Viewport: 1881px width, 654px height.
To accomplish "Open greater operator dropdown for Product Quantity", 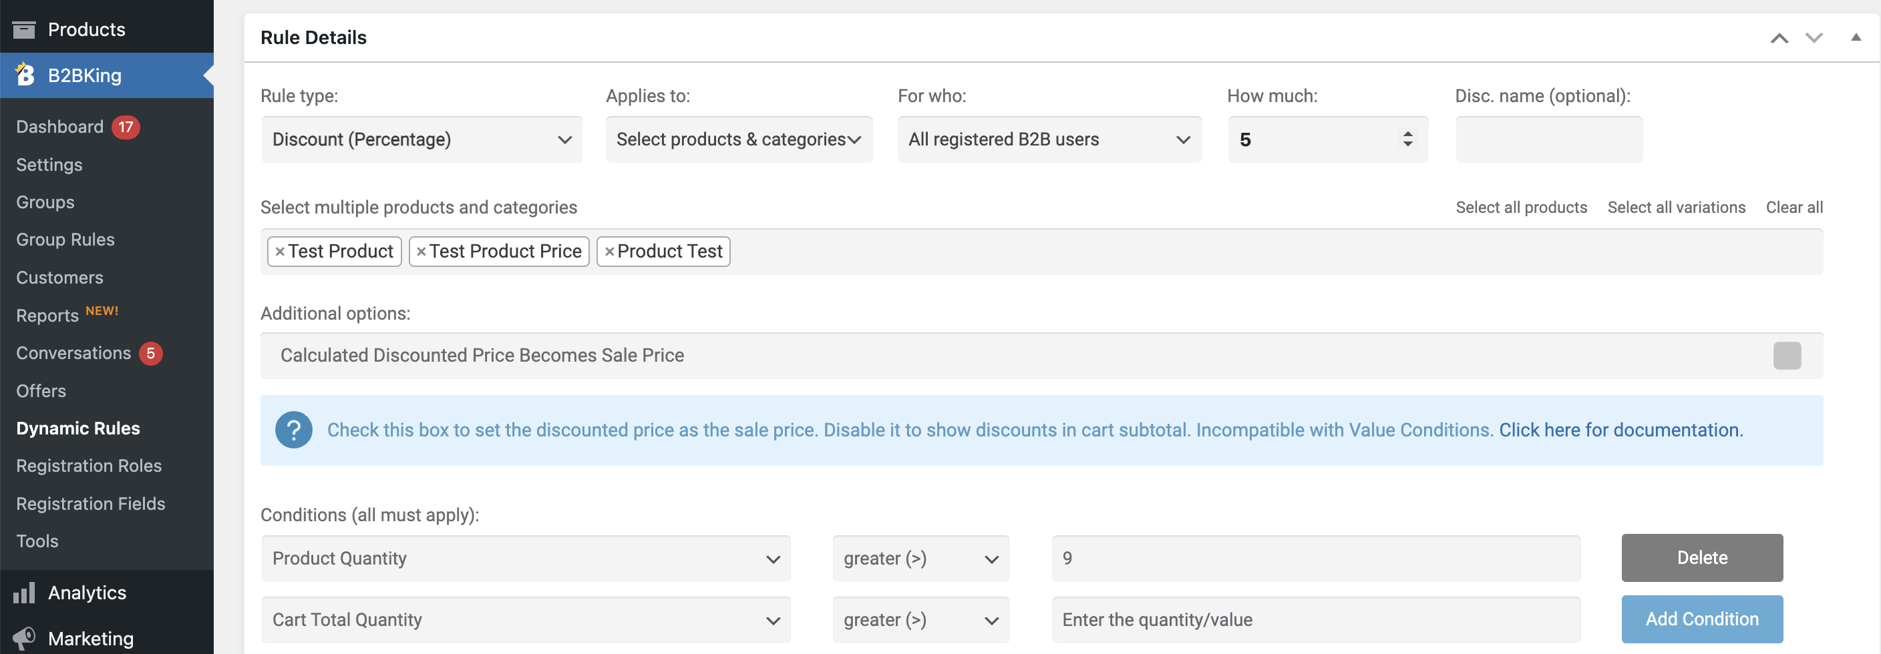I will pos(920,559).
